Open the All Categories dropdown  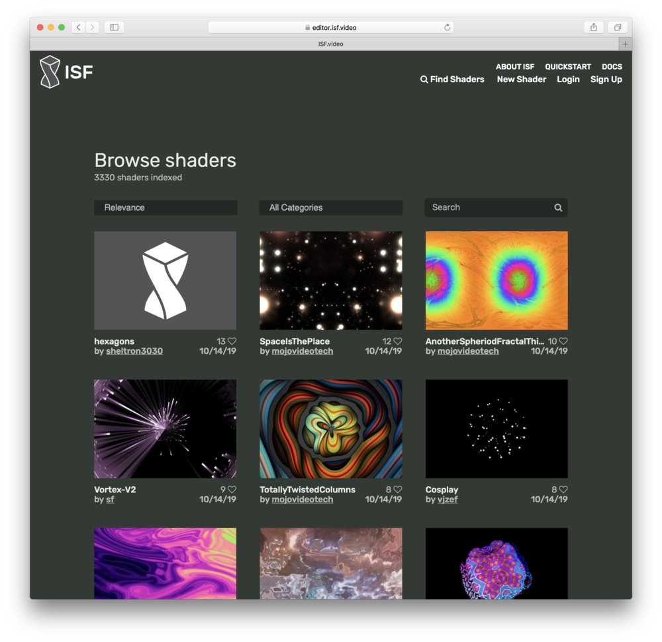pos(330,208)
